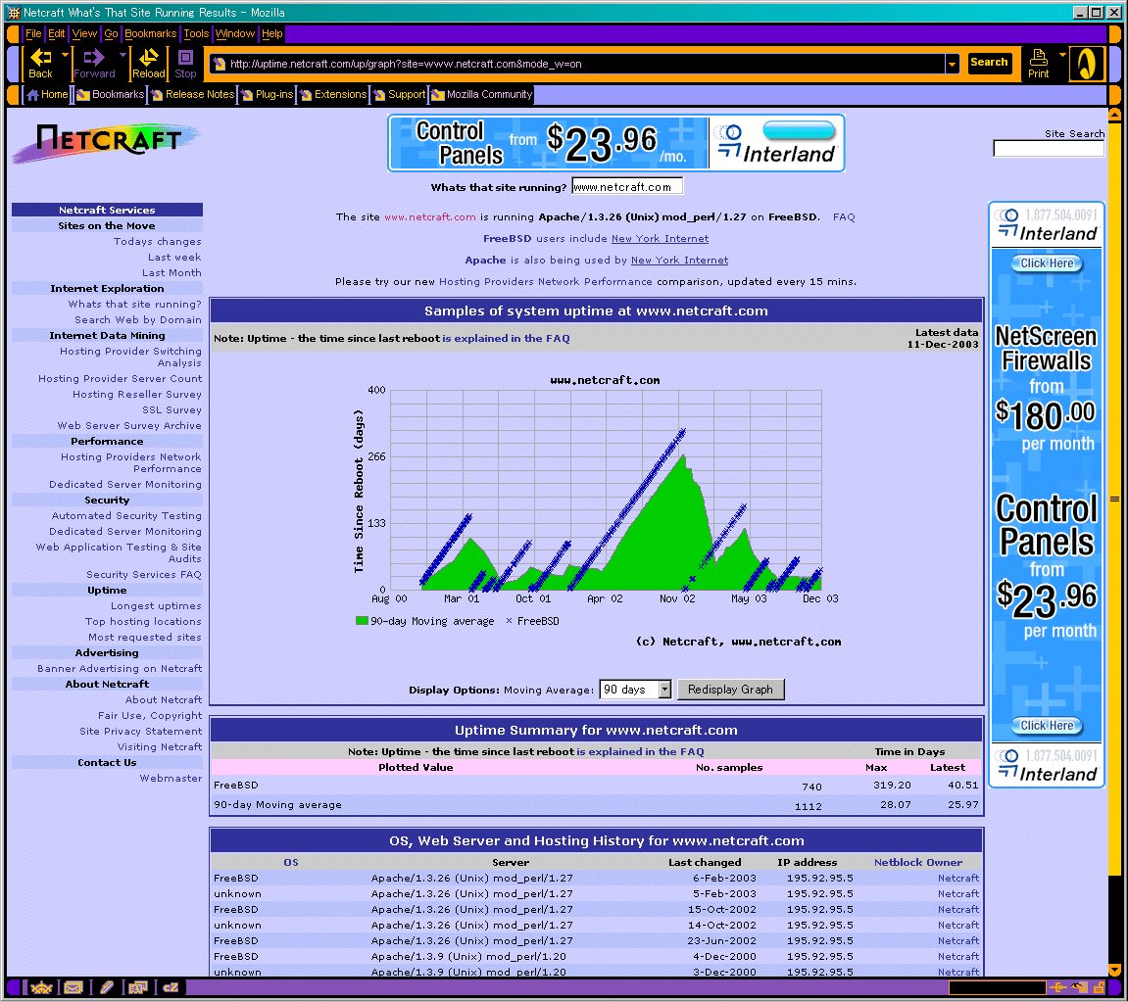
Task: Open the Home bookmark in personal toolbar
Action: 47,94
